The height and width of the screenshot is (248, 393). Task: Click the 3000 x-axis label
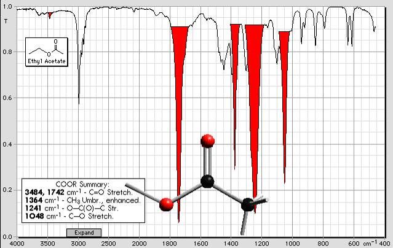pyautogui.click(x=79, y=244)
